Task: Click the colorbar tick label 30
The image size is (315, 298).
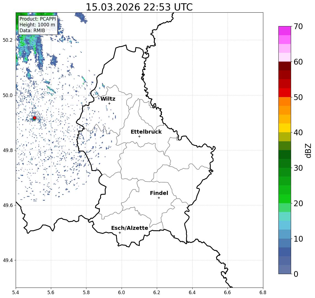Action: pos(298,168)
